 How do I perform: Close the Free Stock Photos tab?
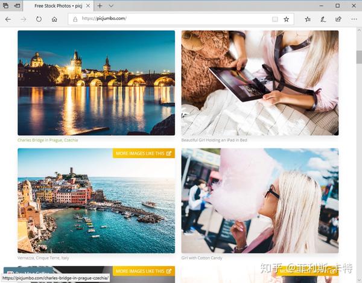point(88,6)
